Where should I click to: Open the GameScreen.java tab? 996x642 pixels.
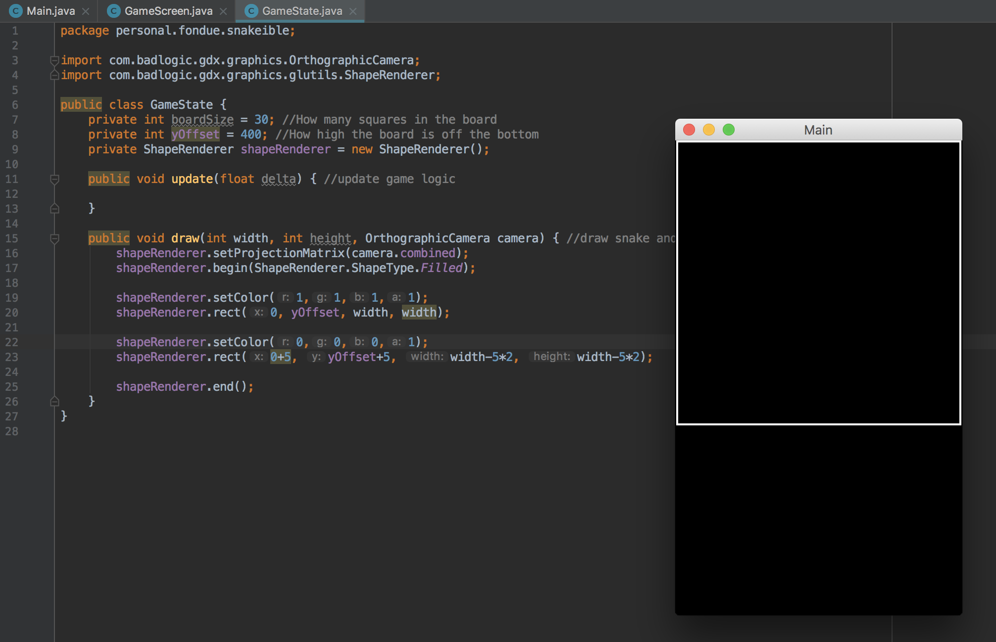168,11
